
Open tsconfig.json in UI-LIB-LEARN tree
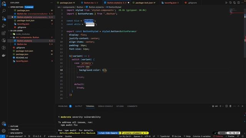tap(22, 61)
